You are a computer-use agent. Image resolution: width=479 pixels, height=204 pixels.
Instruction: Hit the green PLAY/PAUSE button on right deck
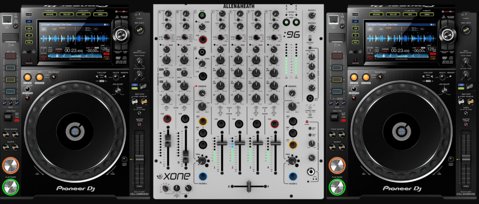tap(337, 187)
